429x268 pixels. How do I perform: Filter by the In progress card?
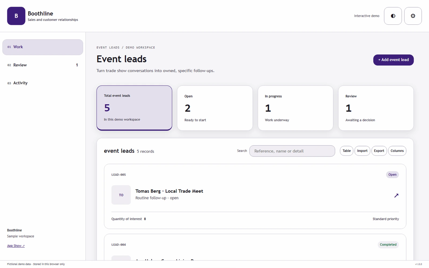pyautogui.click(x=295, y=108)
